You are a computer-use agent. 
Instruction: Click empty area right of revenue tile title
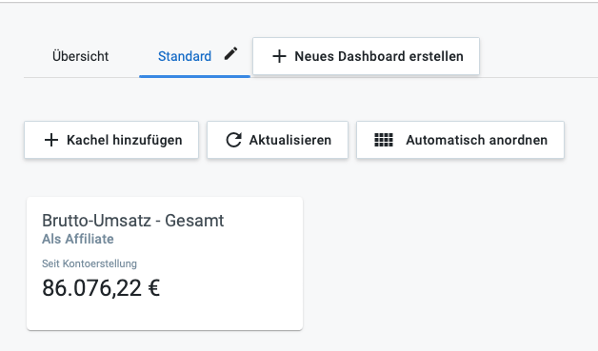pos(263,221)
